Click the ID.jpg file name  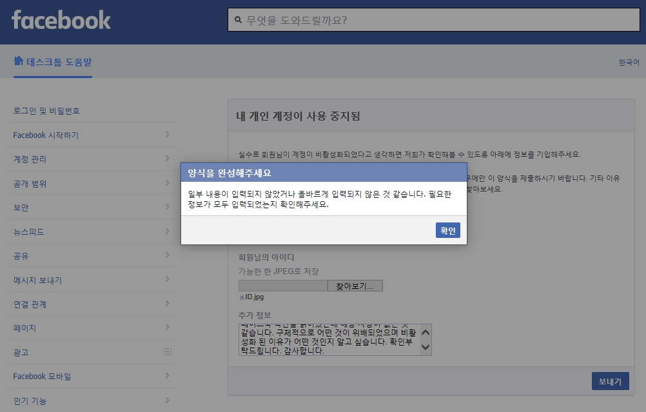(x=254, y=297)
